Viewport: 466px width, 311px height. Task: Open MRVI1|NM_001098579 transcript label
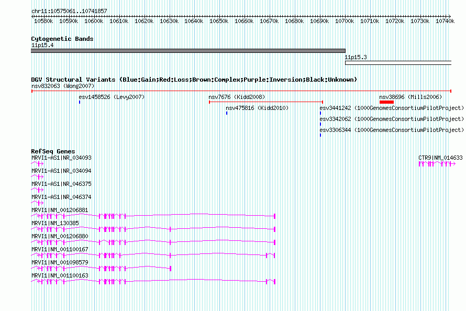point(60,262)
